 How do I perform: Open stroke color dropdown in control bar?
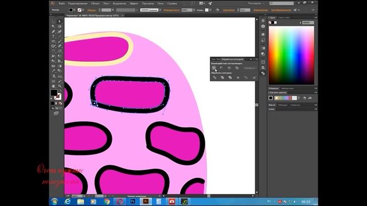click(83, 10)
